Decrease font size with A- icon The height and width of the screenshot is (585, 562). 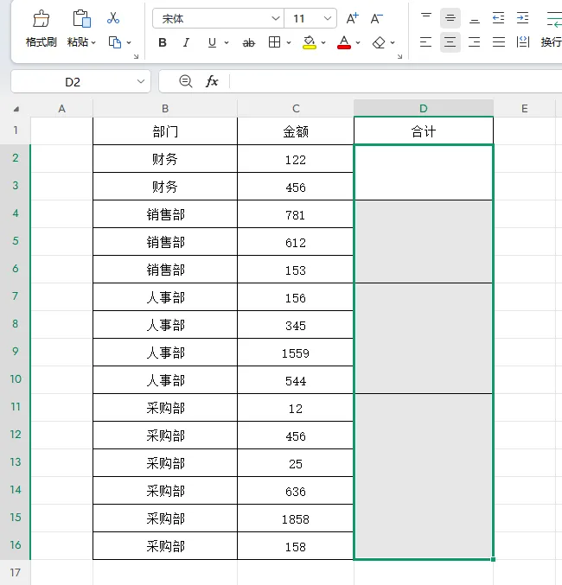(376, 18)
